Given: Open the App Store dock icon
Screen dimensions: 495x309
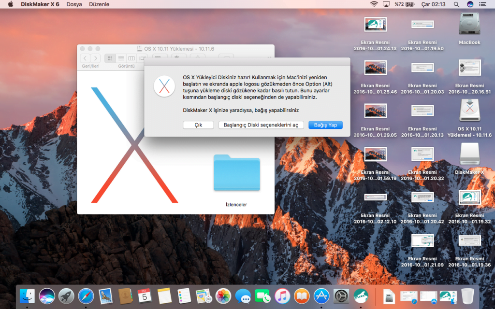Looking at the screenshot, I should coord(321,295).
